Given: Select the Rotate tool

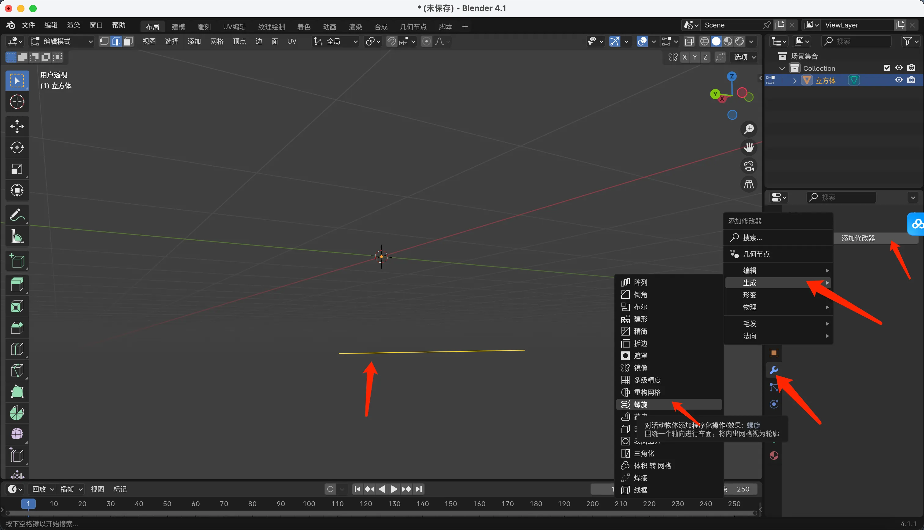Looking at the screenshot, I should pos(17,147).
